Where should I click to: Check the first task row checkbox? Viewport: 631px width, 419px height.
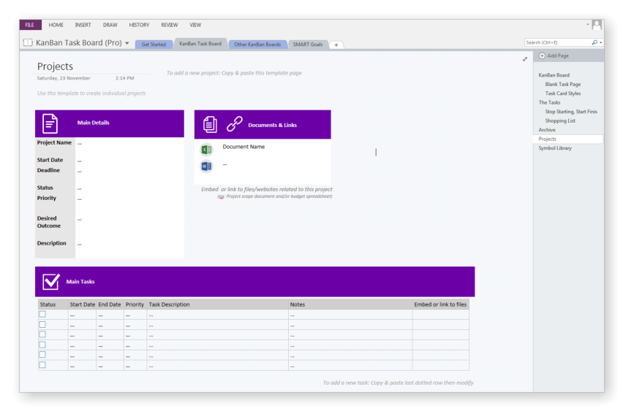42,314
